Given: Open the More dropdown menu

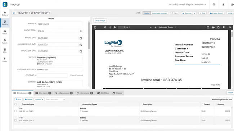Looking at the screenshot, I should point(230,13).
